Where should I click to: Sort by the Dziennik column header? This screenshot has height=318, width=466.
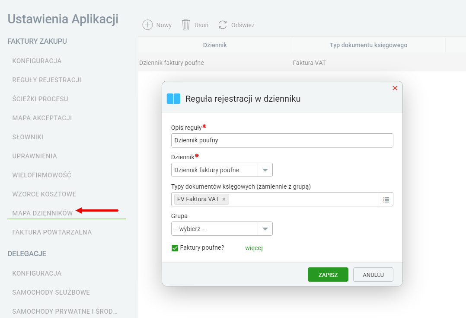click(215, 45)
